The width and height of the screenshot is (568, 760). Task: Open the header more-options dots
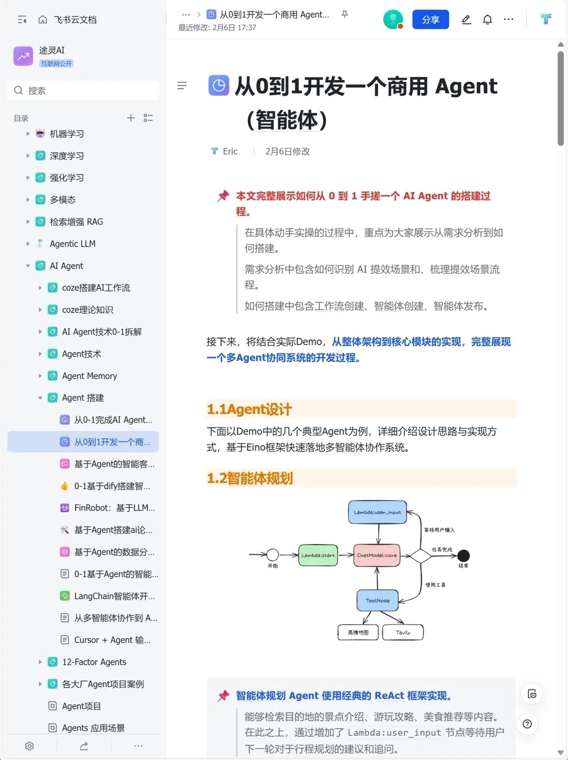coord(509,19)
